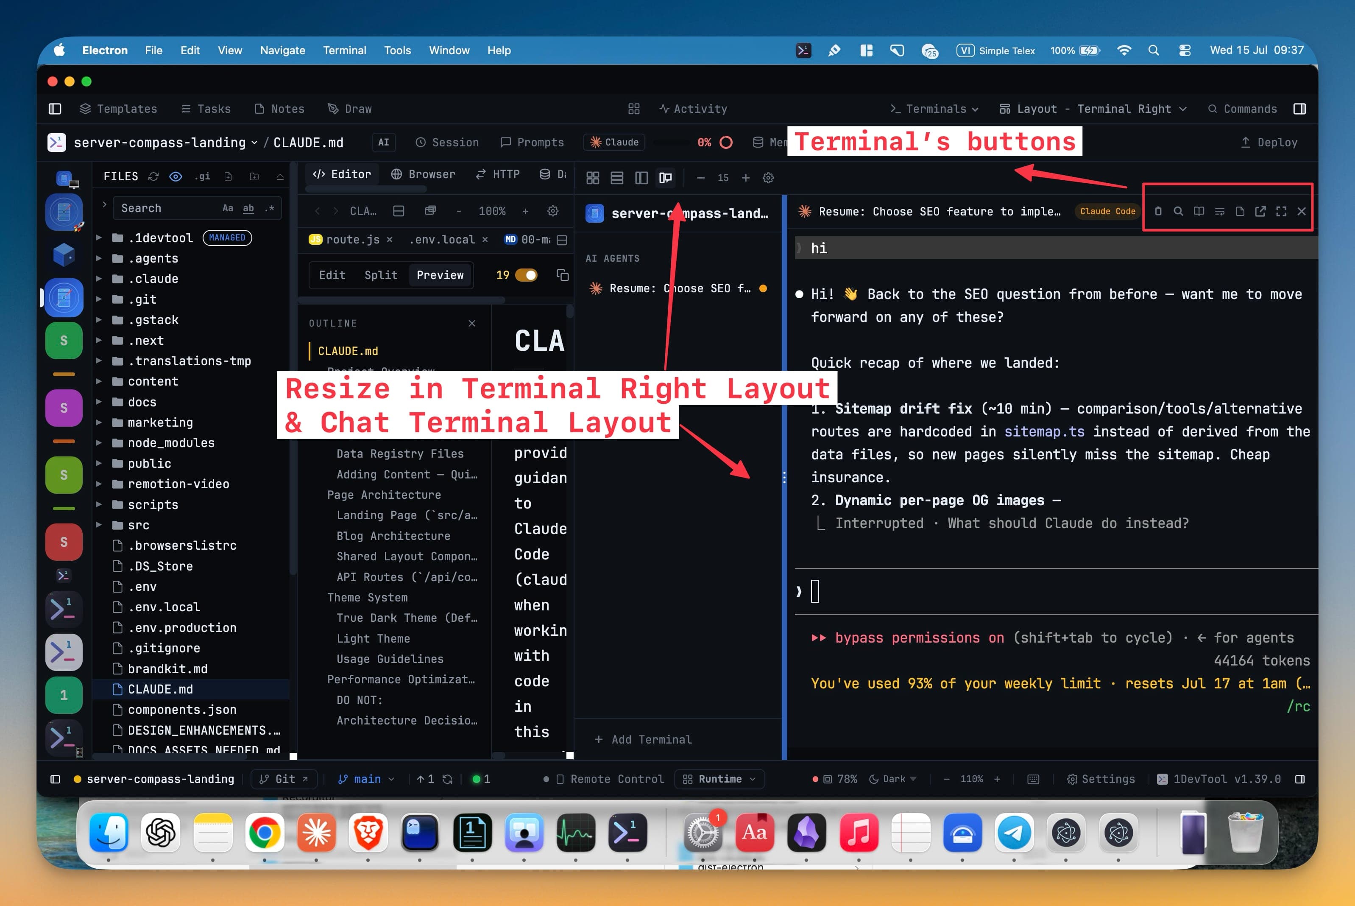Image resolution: width=1355 pixels, height=906 pixels.
Task: Click the file document icon in terminal header
Action: [x=1240, y=212]
